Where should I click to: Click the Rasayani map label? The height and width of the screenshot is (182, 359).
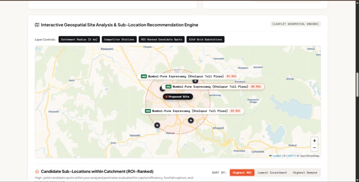[x=107, y=49]
